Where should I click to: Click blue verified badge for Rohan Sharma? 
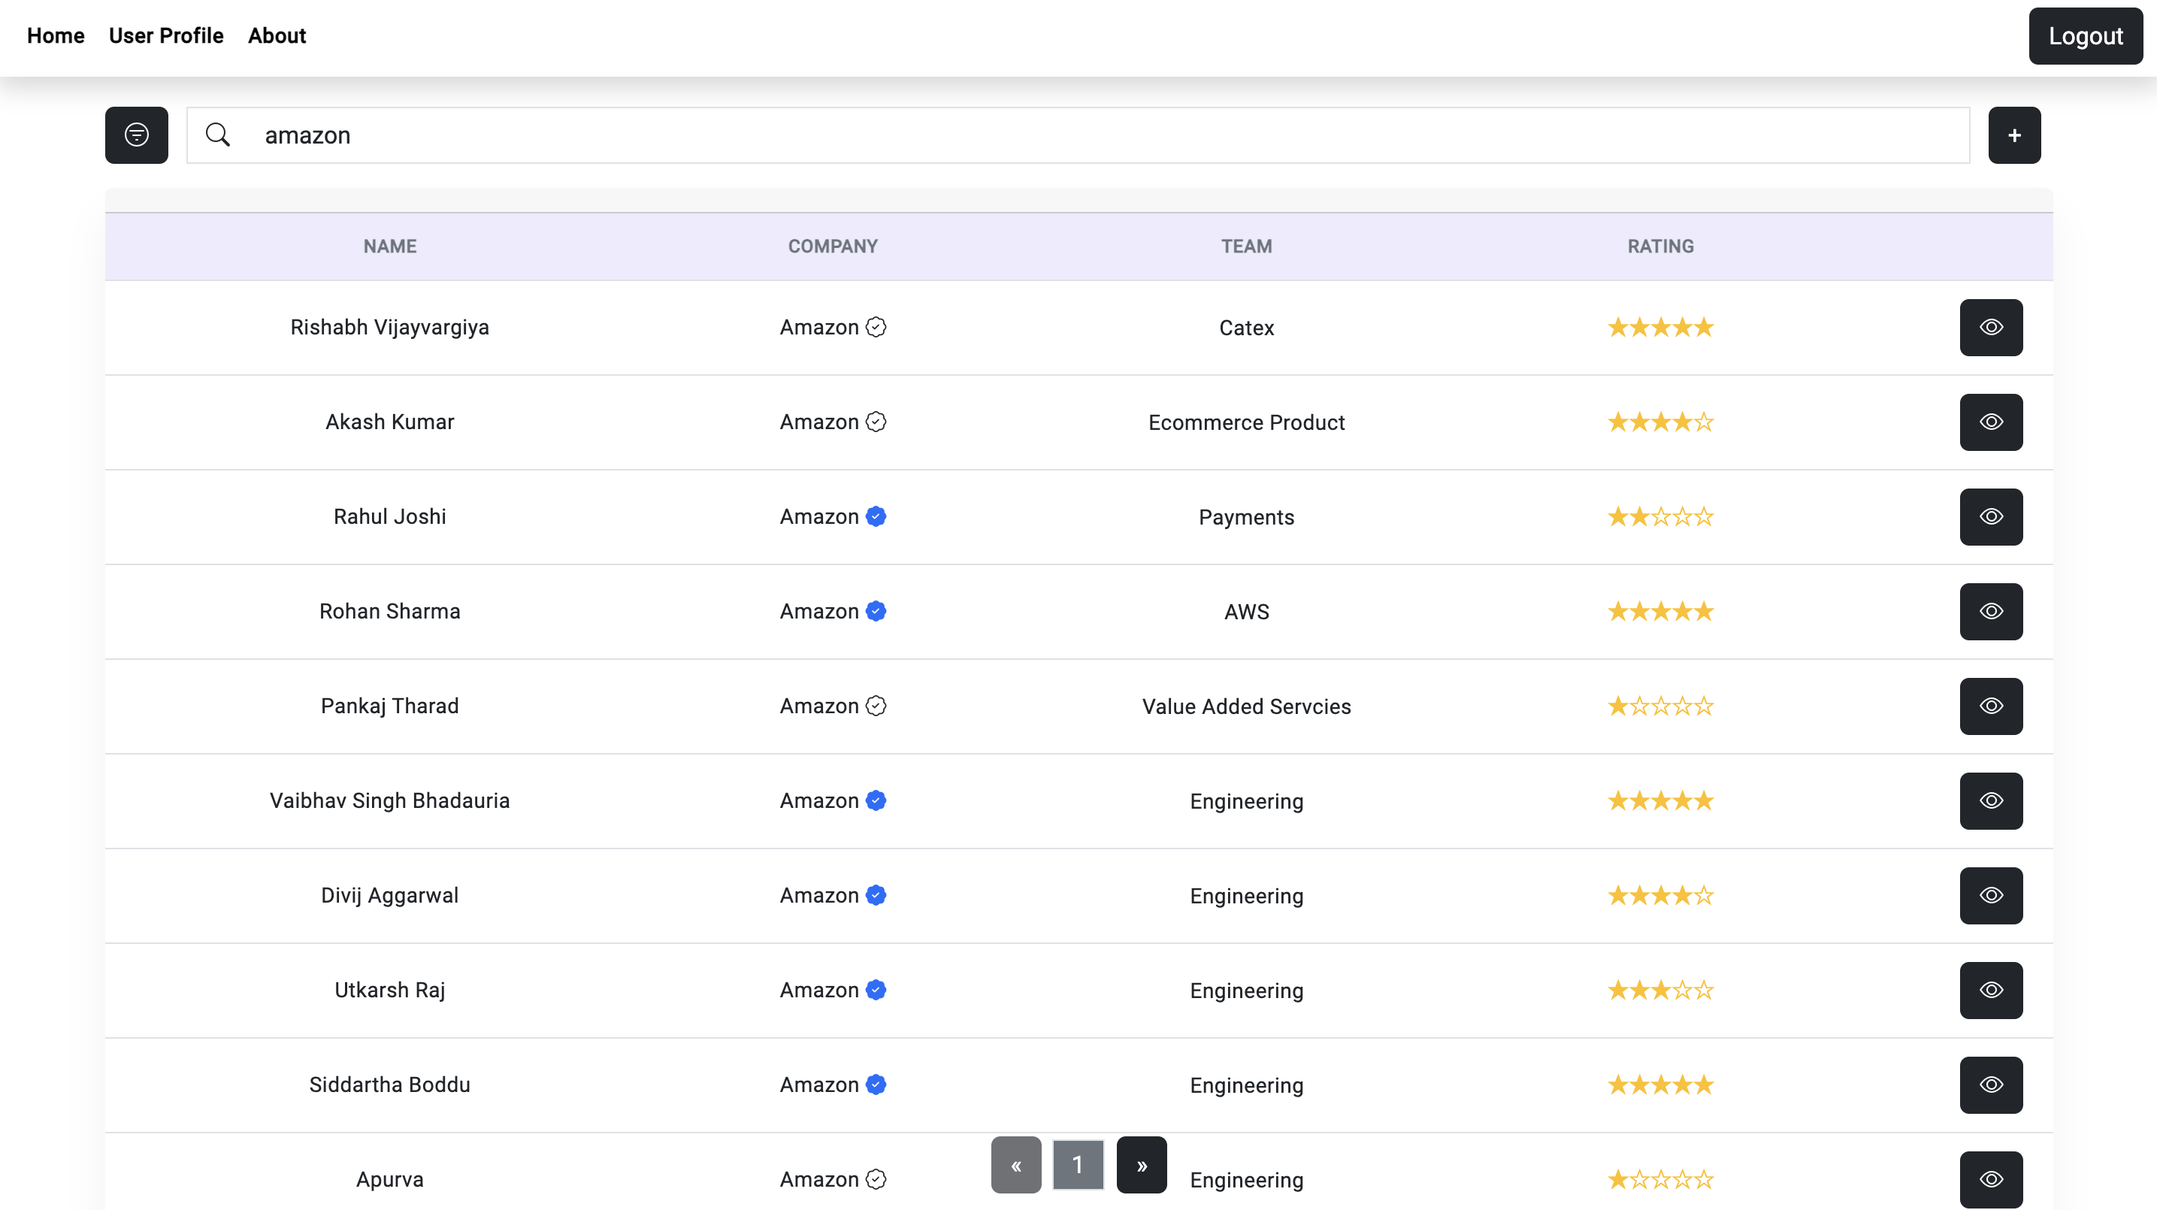[876, 610]
